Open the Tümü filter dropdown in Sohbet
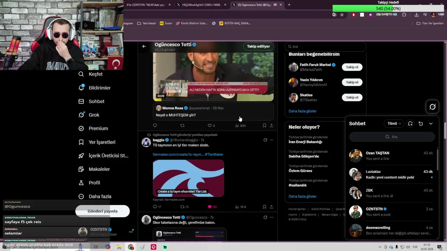 tap(394, 123)
